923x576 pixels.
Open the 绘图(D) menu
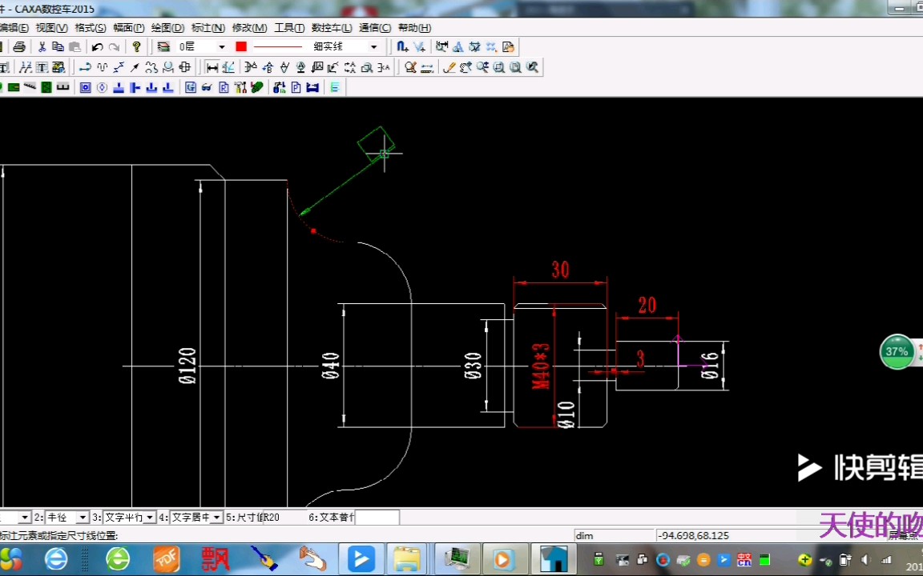[167, 28]
